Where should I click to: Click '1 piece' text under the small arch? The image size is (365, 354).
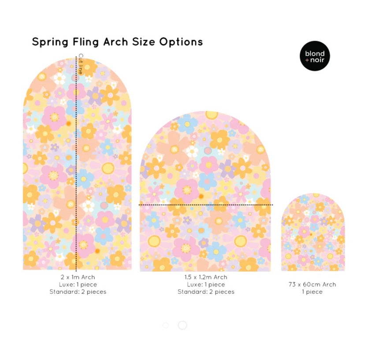(x=312, y=291)
